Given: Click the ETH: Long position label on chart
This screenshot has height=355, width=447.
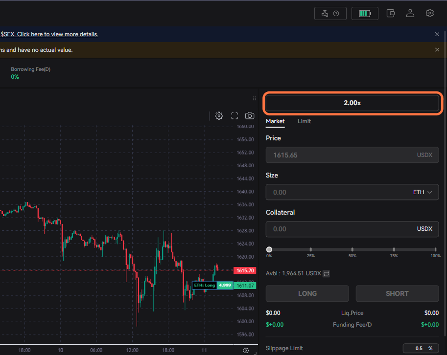Looking at the screenshot, I should point(204,285).
